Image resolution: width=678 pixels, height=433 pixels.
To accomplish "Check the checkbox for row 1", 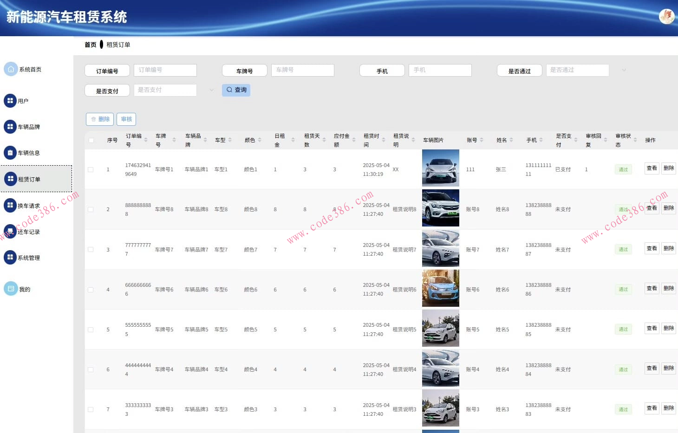I will click(91, 170).
